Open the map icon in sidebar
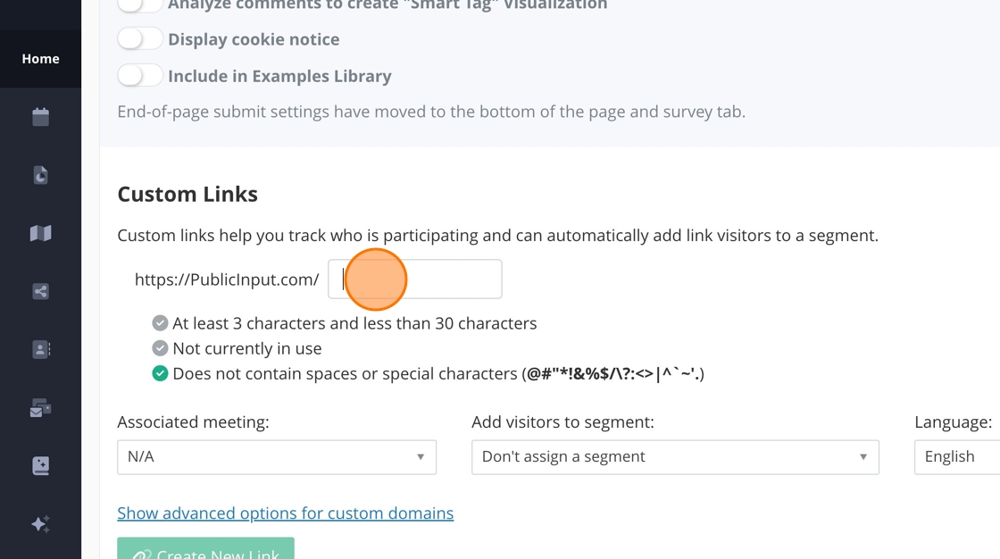 [x=40, y=233]
